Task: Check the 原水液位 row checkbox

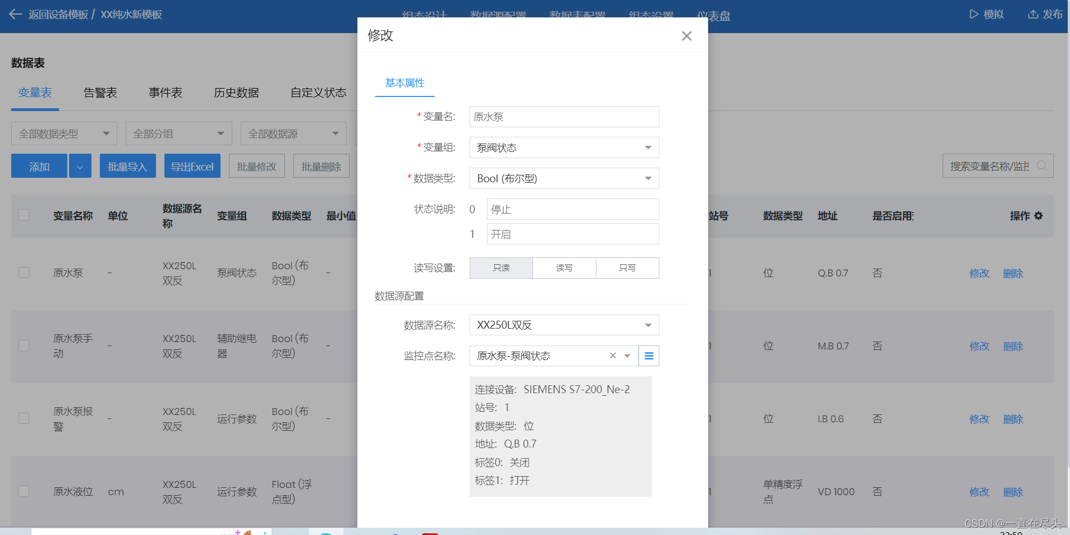Action: coord(24,492)
